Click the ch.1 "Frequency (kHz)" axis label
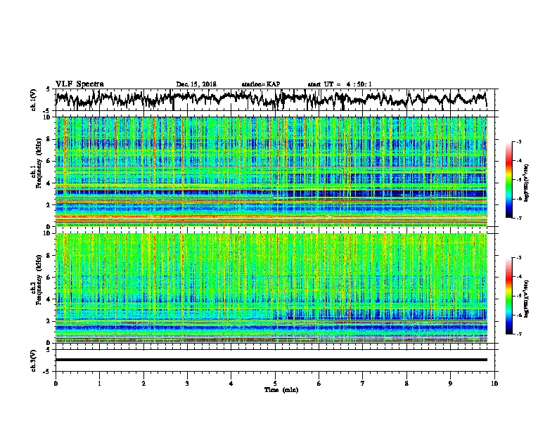Screen dimensions: 557x430 pyautogui.click(x=39, y=163)
